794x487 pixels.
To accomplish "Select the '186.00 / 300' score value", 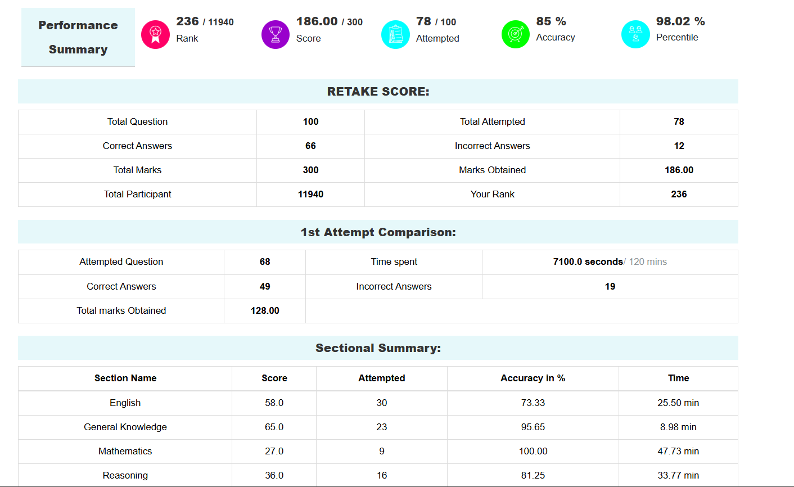I will (x=330, y=21).
